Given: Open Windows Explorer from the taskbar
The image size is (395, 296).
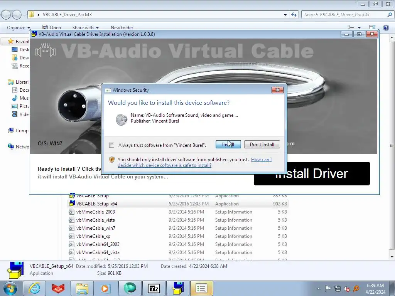Looking at the screenshot, I should coord(82,288).
